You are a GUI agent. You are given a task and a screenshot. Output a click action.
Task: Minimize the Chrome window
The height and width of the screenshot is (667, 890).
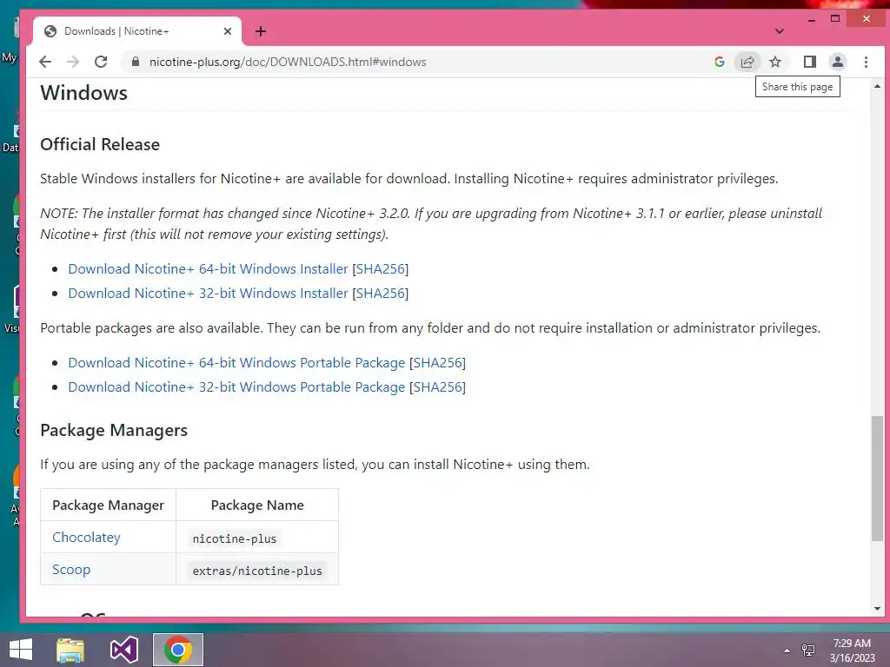tap(812, 19)
